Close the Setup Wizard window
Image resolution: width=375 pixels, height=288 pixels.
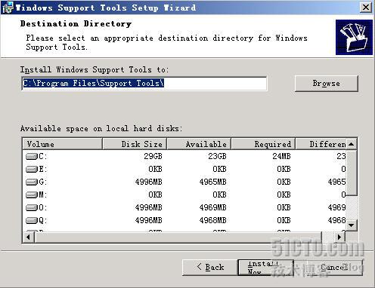click(x=366, y=8)
